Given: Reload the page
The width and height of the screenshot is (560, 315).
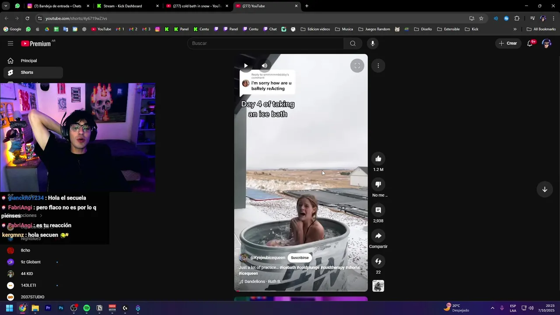Looking at the screenshot, I should click(28, 18).
